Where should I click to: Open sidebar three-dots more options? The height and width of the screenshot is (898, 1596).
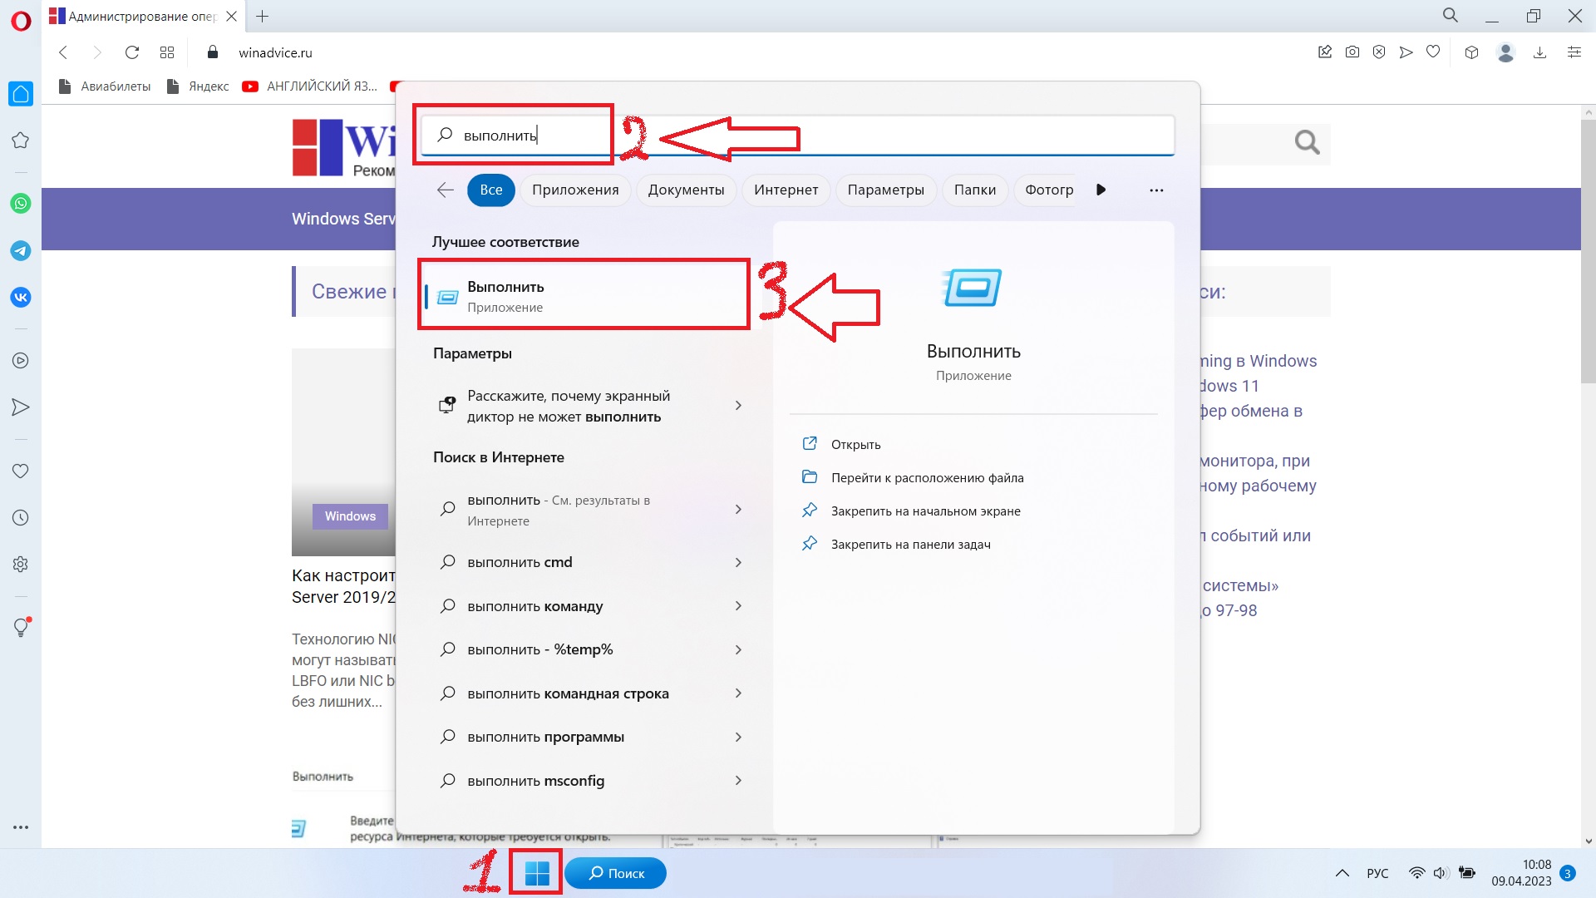coord(21,827)
